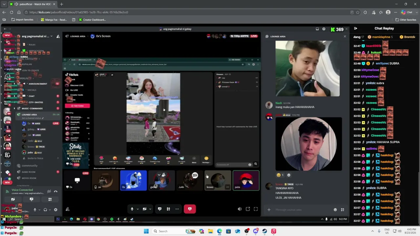Open the microphone options dropdown arrow
The image size is (420, 236).
pyautogui.click(x=137, y=209)
